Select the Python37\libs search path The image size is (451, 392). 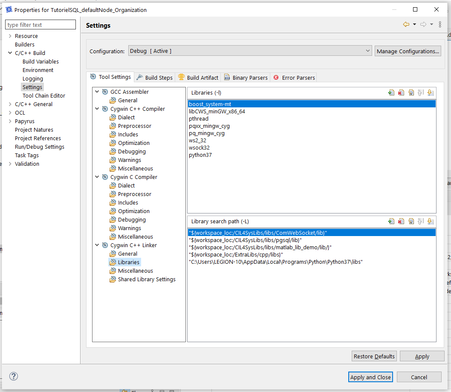click(x=312, y=262)
